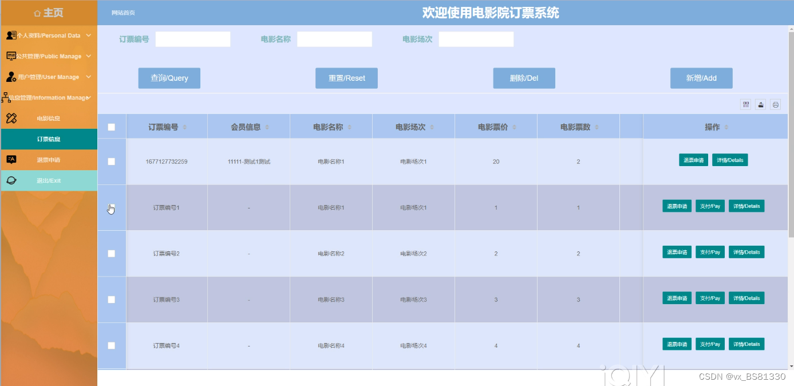Click the home icon beside 主页

click(37, 13)
